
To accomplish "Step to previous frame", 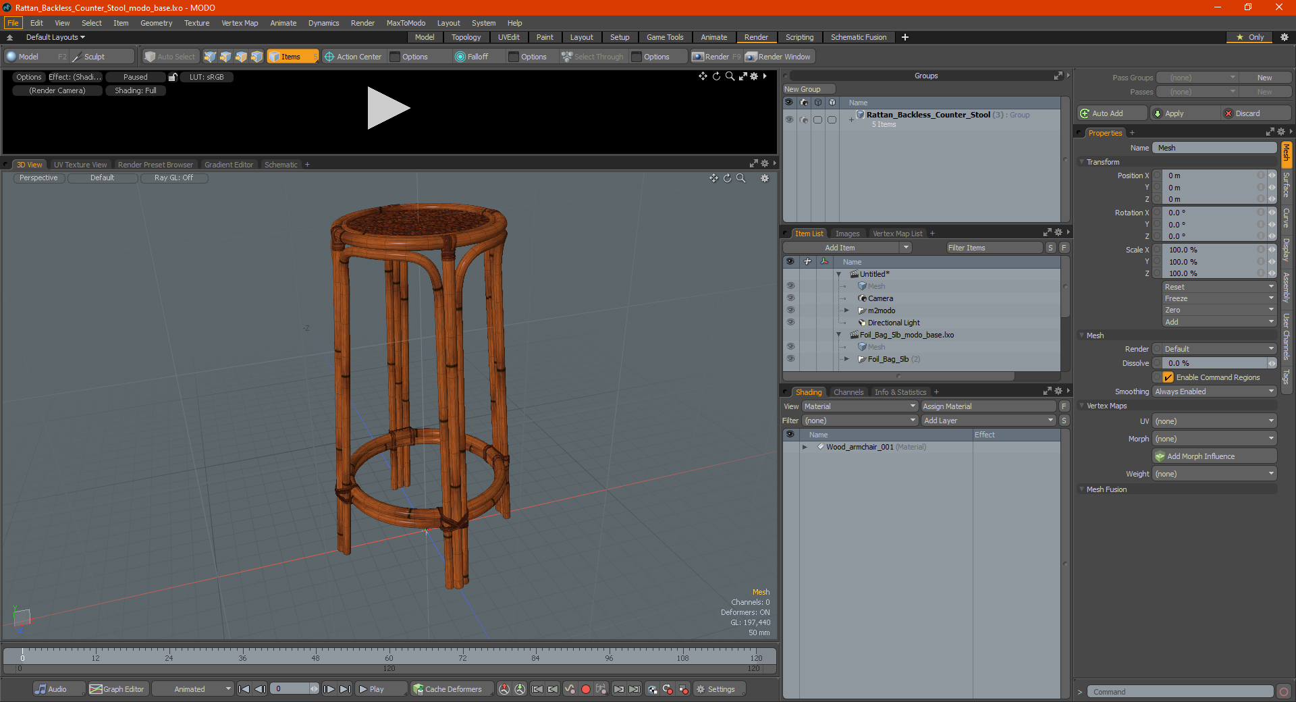I will (x=260, y=689).
